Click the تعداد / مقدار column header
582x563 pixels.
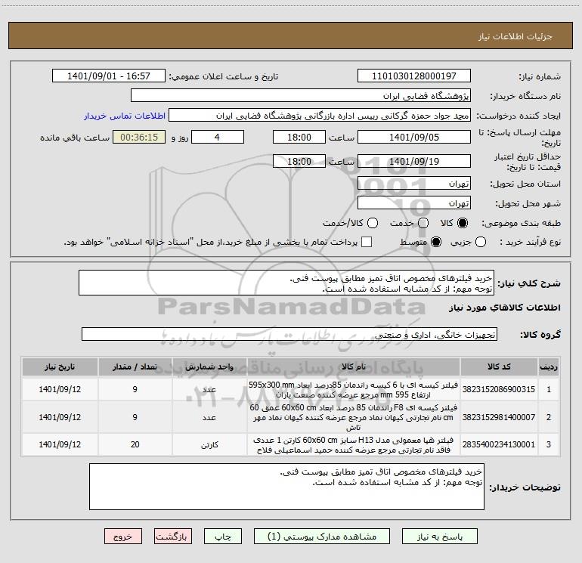(x=135, y=367)
